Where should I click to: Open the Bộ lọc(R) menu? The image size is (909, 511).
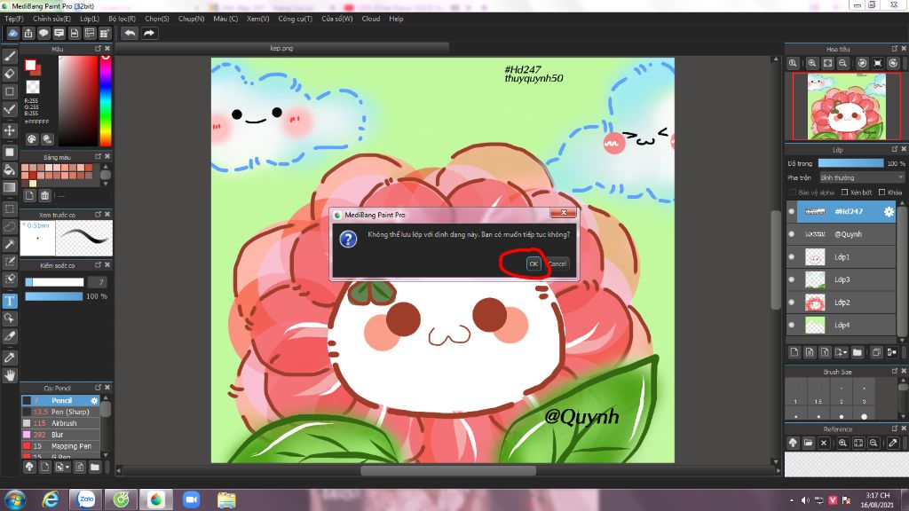click(122, 19)
